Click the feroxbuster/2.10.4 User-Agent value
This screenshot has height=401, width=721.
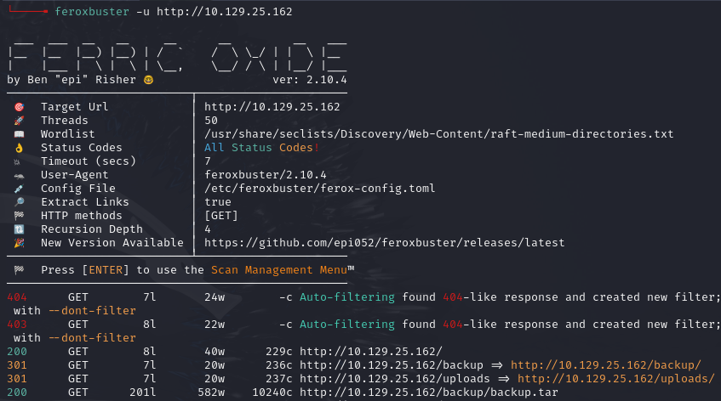(x=266, y=175)
